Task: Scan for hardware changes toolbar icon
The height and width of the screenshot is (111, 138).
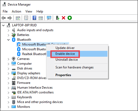Action: [49, 18]
